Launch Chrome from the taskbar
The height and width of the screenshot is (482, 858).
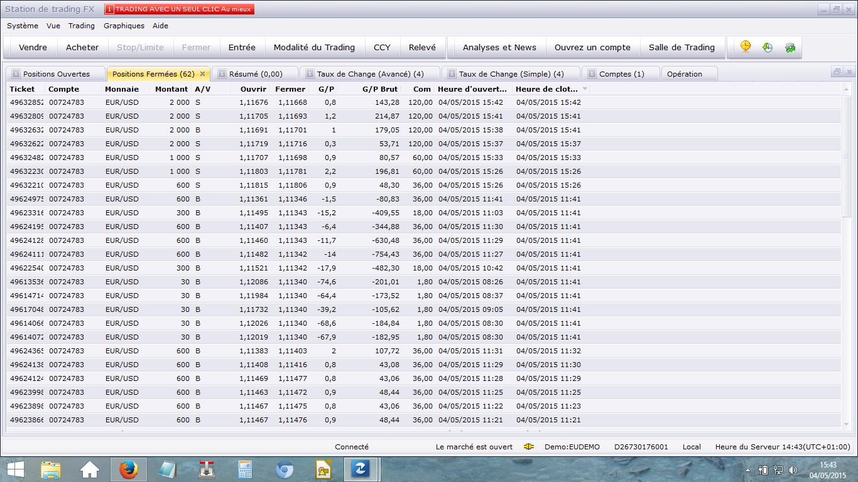[285, 469]
